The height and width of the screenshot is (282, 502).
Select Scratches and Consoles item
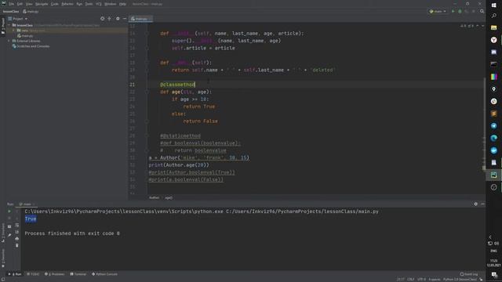click(31, 46)
